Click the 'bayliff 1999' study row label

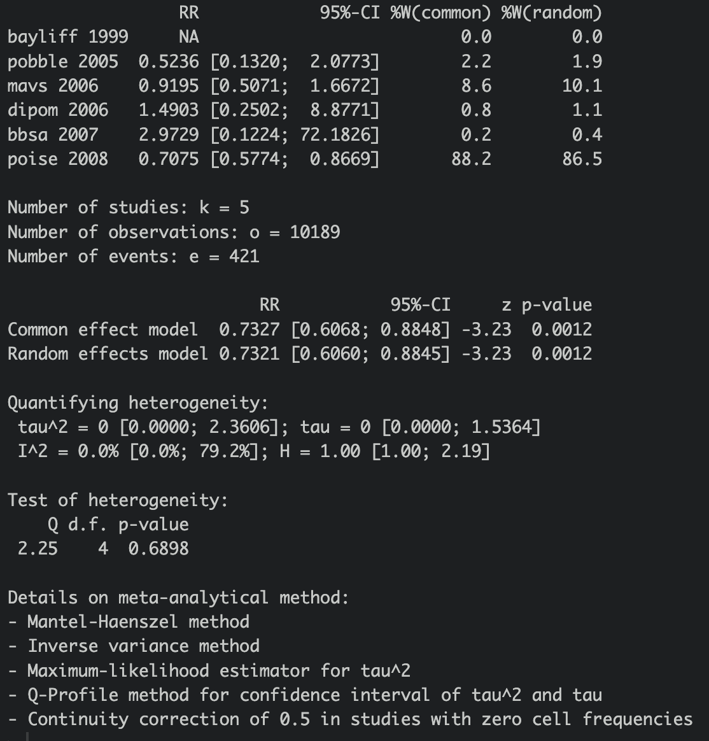68,37
